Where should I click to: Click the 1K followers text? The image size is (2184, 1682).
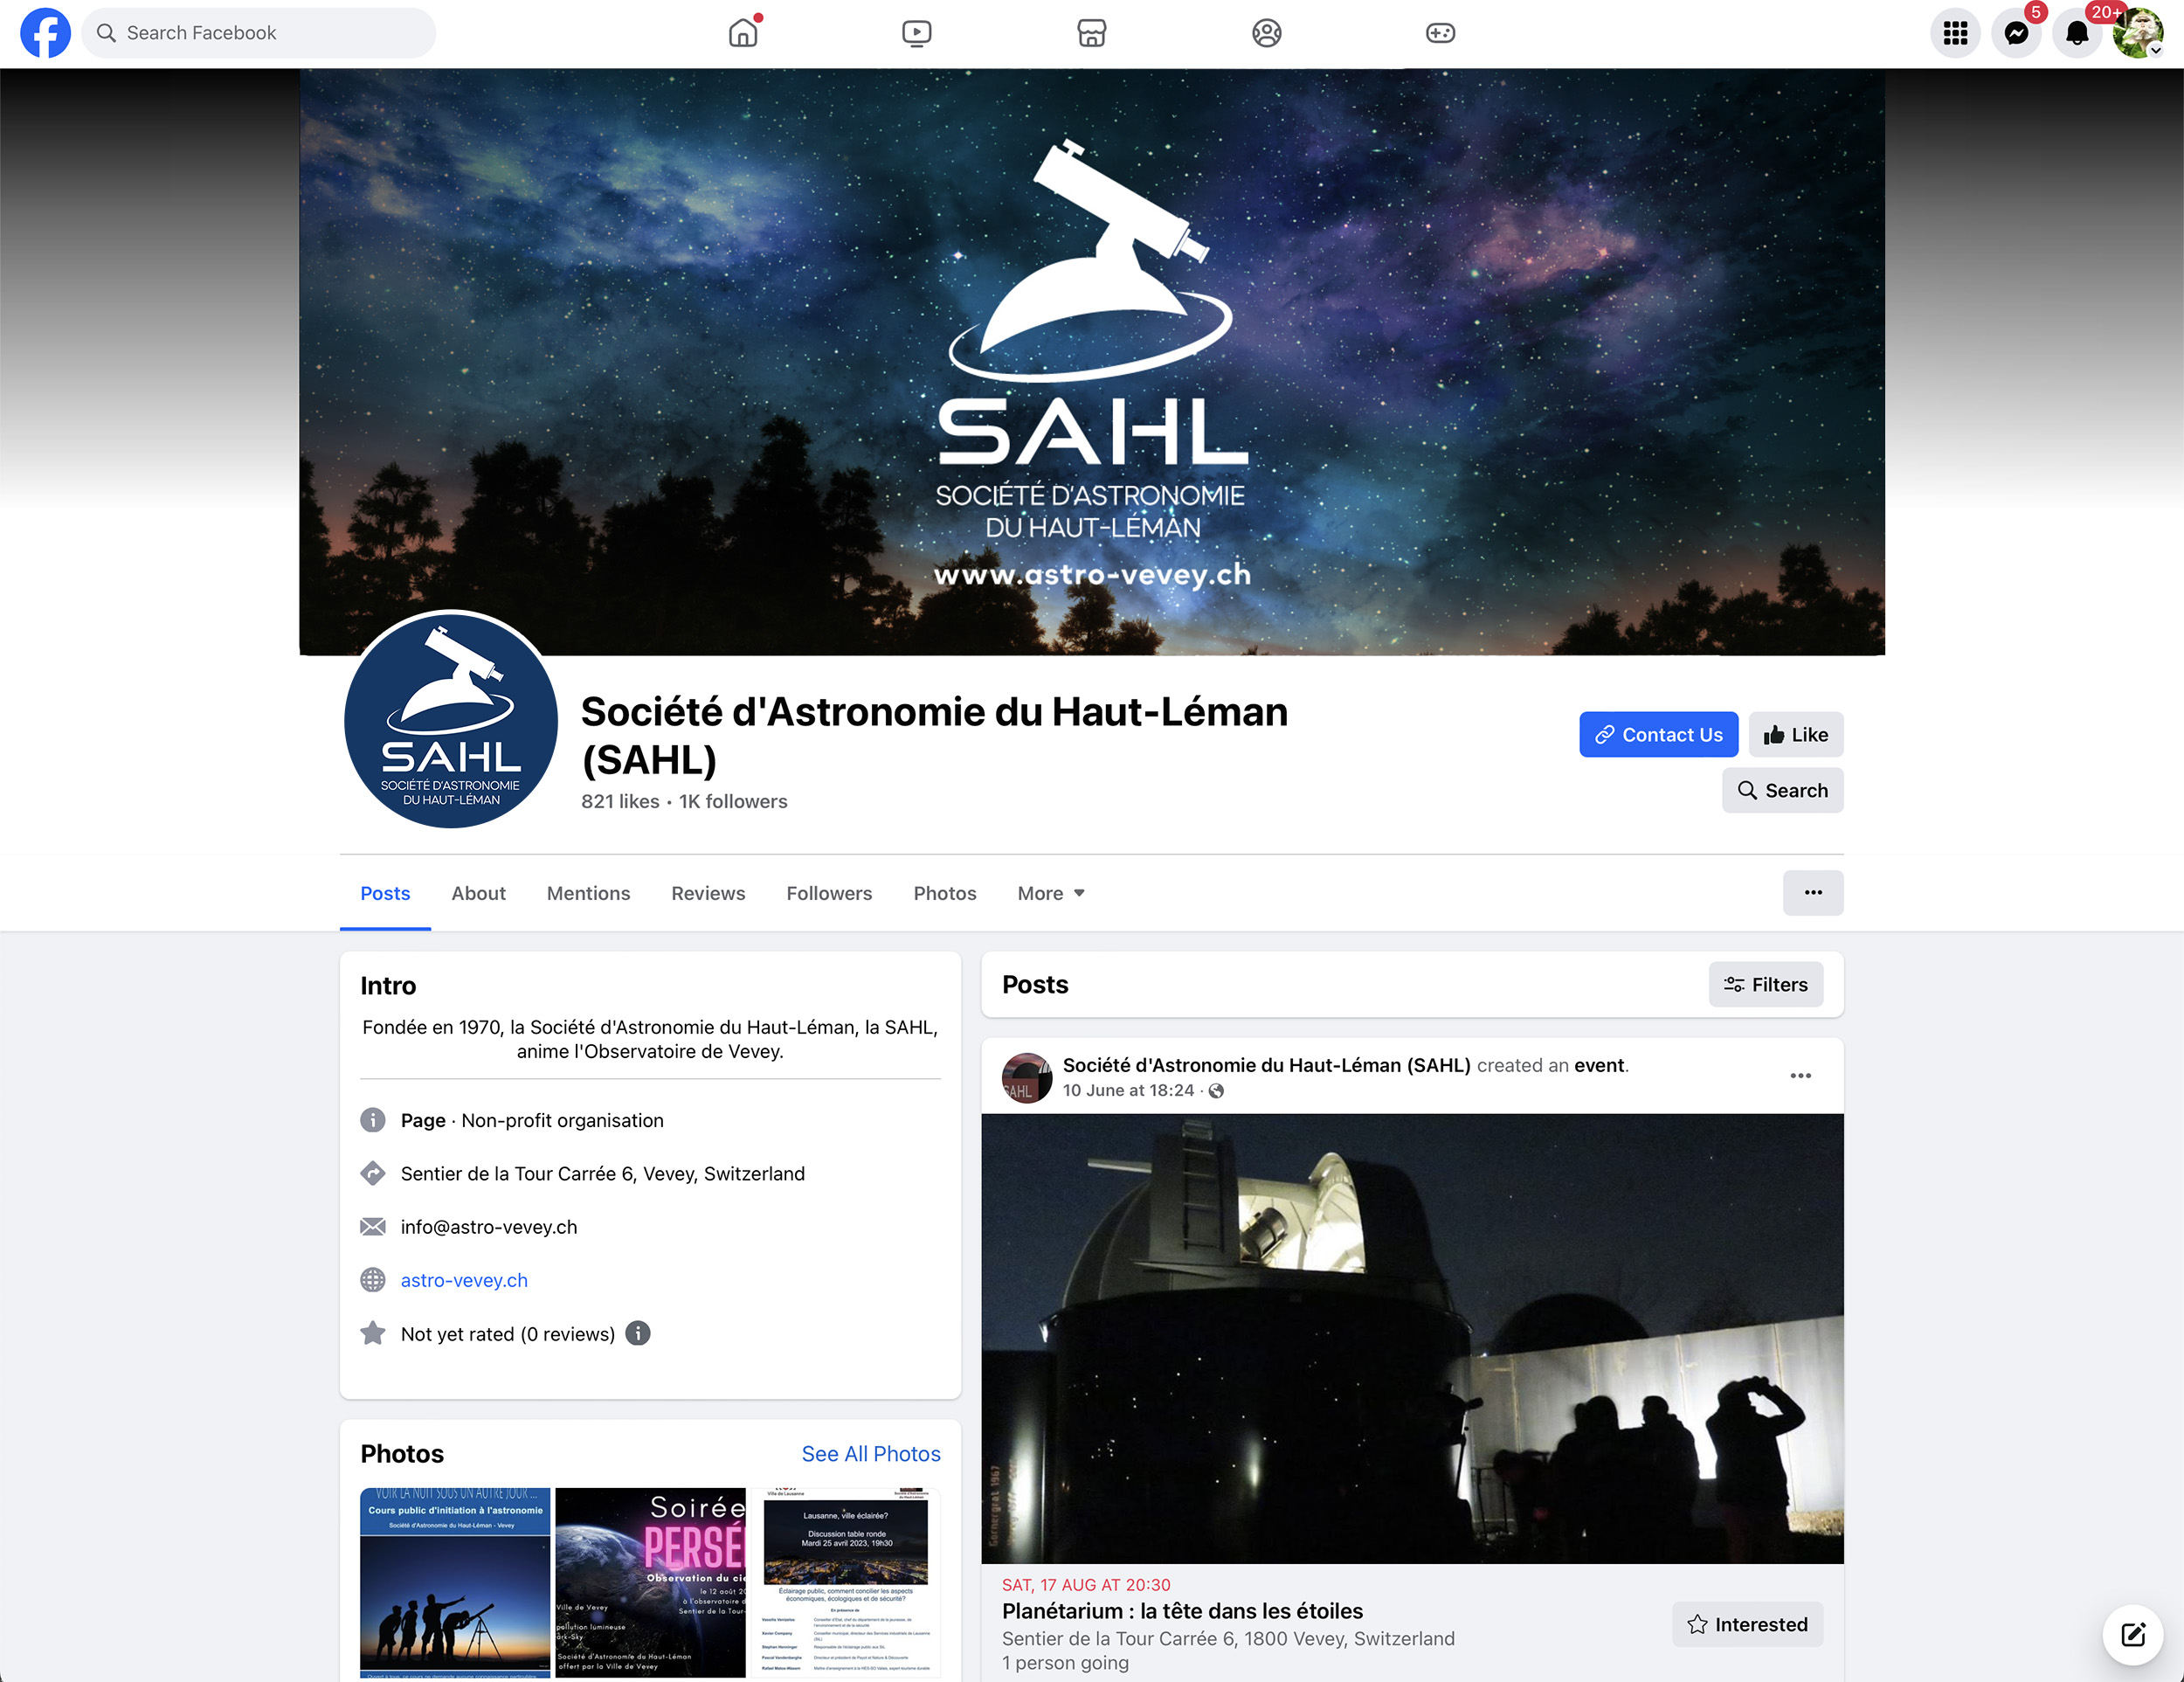pyautogui.click(x=733, y=801)
